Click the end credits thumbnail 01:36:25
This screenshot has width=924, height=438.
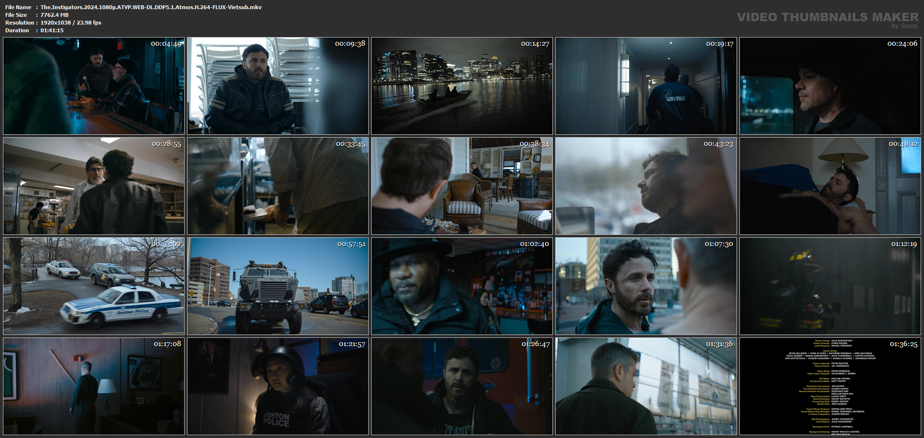(830, 386)
